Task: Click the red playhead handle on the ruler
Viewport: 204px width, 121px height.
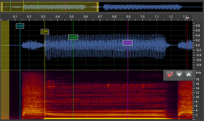Action: (x=188, y=19)
